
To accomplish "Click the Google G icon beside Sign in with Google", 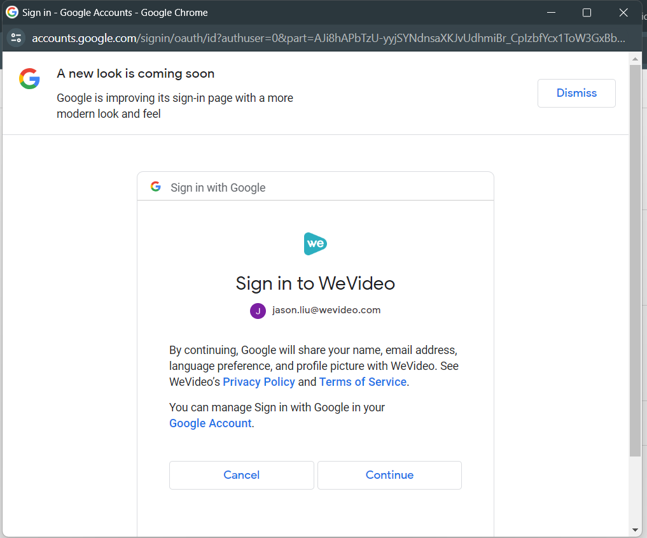I will 156,187.
